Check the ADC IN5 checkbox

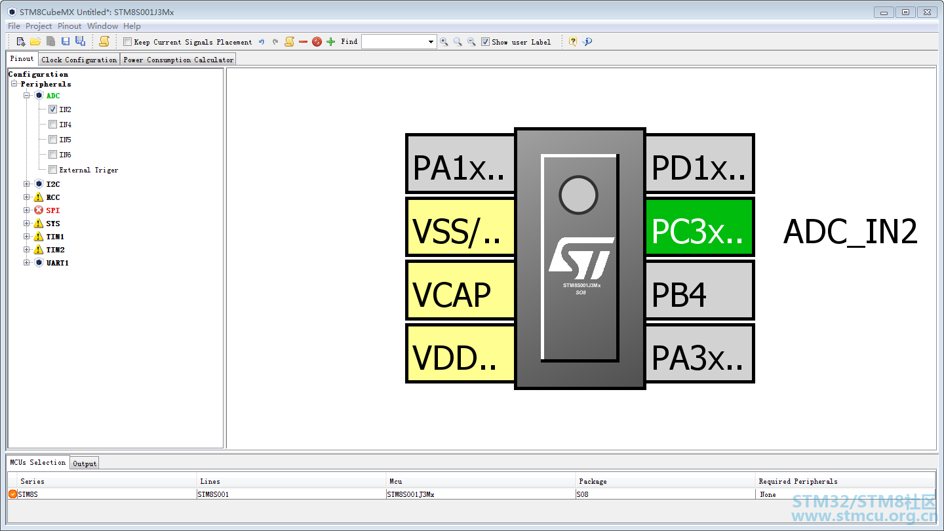52,140
